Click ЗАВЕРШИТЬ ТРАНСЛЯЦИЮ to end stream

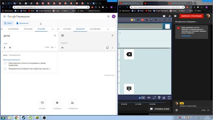click(x=191, y=16)
